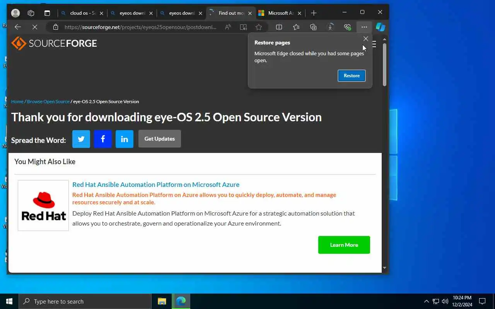
Task: Add this page to favorites star
Action: tap(259, 27)
